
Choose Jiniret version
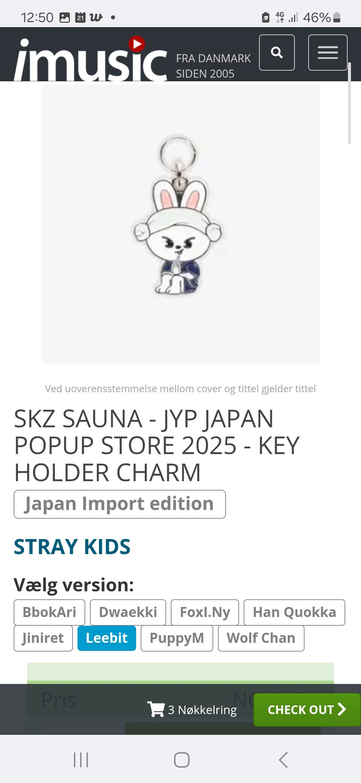point(43,638)
